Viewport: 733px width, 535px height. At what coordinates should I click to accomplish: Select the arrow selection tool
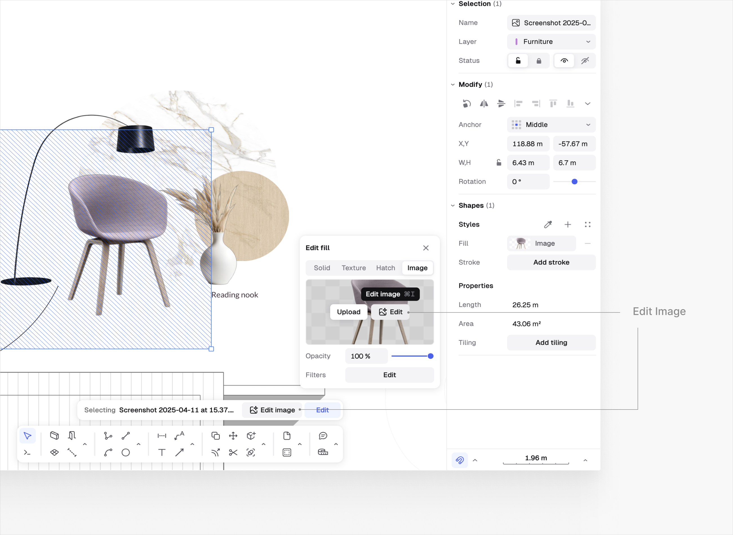point(28,436)
